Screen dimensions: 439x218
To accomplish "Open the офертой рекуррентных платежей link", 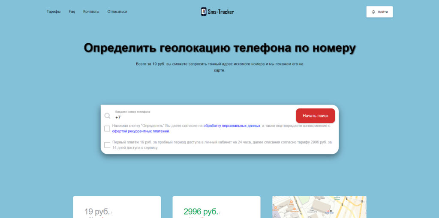I will (x=141, y=131).
